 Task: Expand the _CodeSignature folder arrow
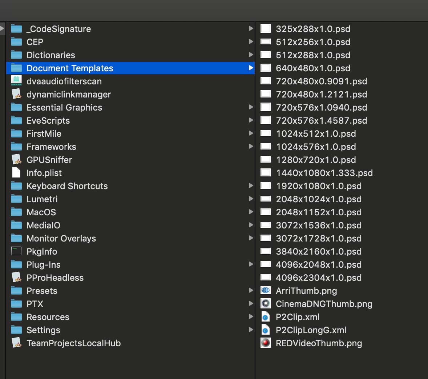pyautogui.click(x=251, y=28)
